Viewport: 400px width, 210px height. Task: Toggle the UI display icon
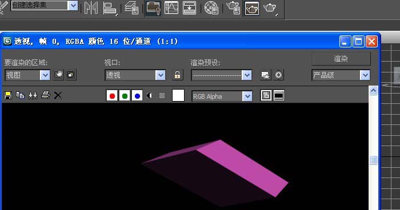pos(279,95)
